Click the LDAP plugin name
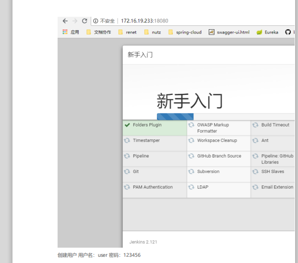This screenshot has width=298, height=263. pos(203,187)
